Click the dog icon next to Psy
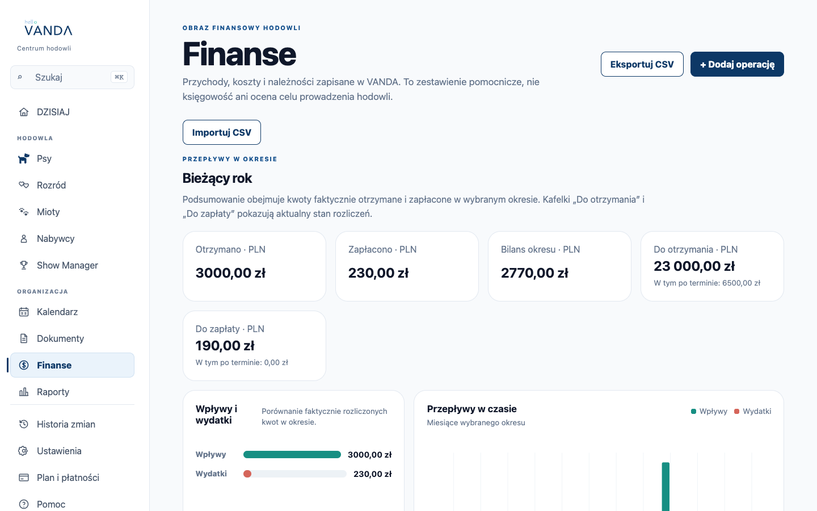This screenshot has width=817, height=511. coord(24,158)
